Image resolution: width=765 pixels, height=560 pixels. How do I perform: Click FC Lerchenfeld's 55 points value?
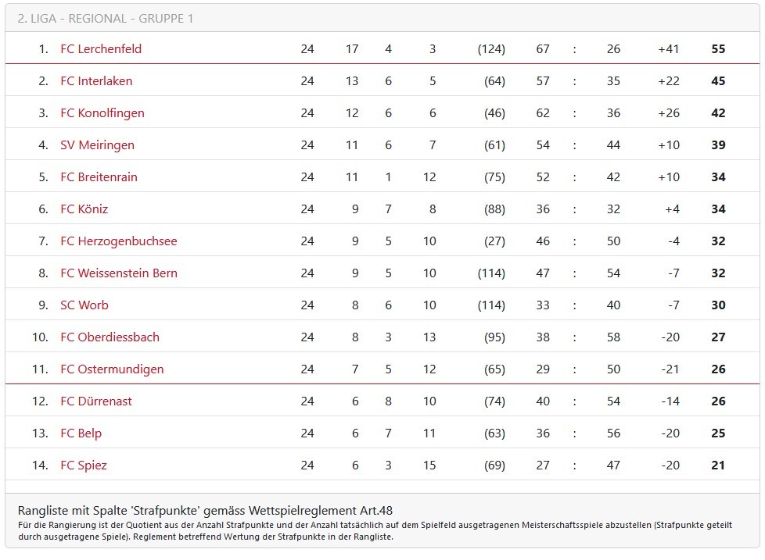click(x=718, y=49)
